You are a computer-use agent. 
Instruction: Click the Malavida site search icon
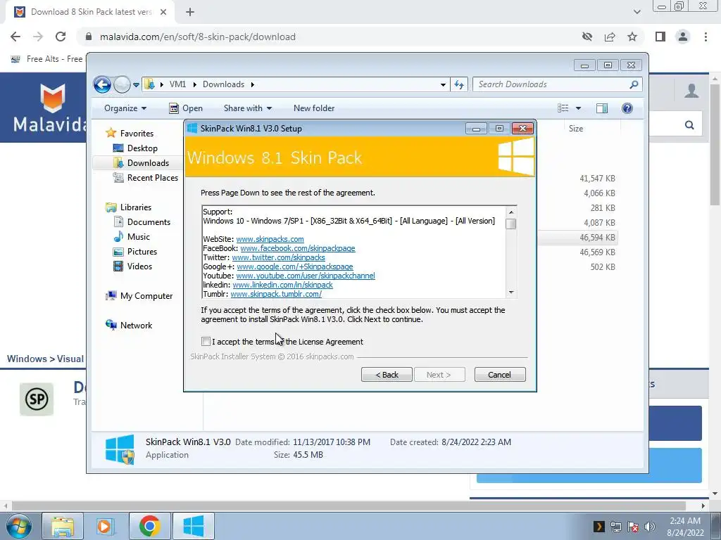(689, 125)
